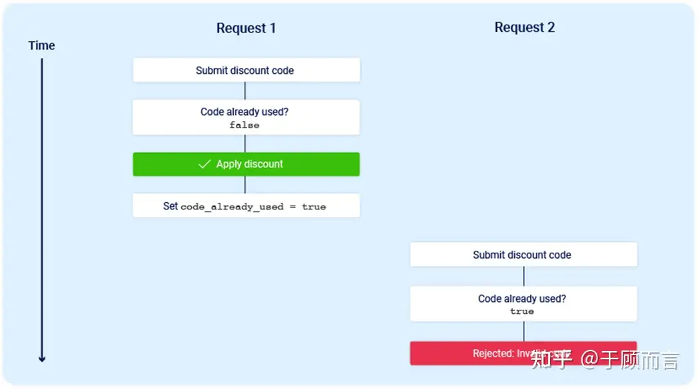Select the Request 1 heading
The height and width of the screenshot is (389, 698).
246,28
